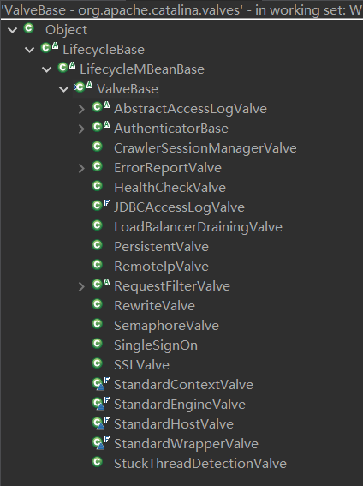Click the PersistentValve class icon

(98, 245)
